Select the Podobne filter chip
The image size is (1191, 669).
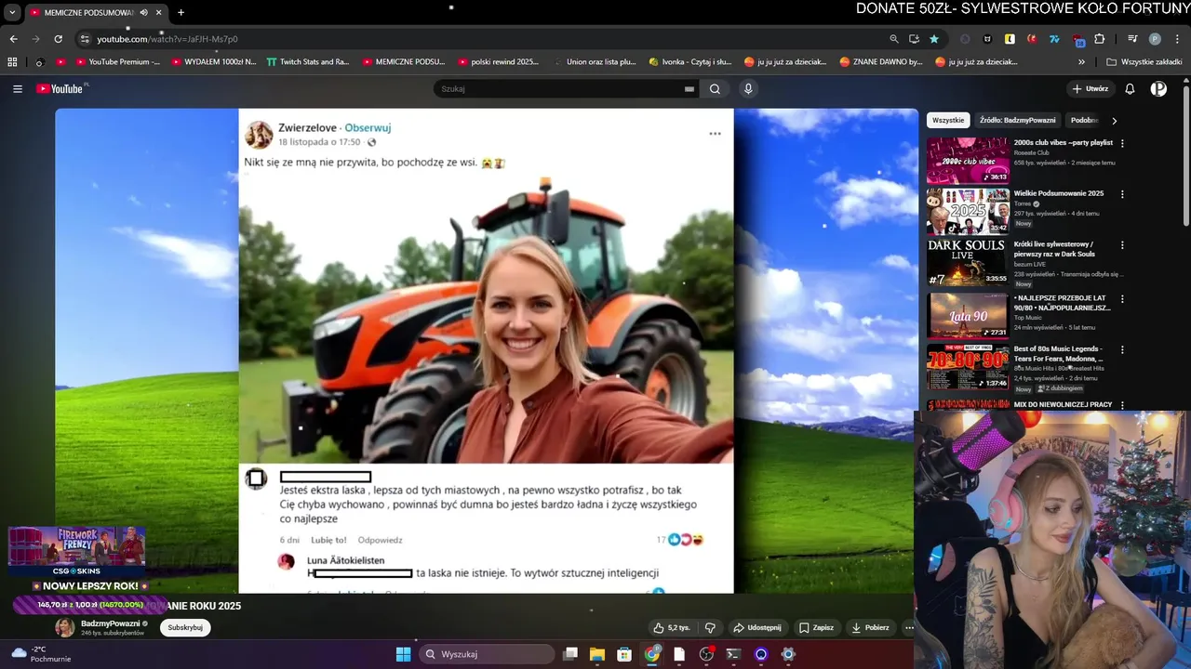pyautogui.click(x=1084, y=120)
